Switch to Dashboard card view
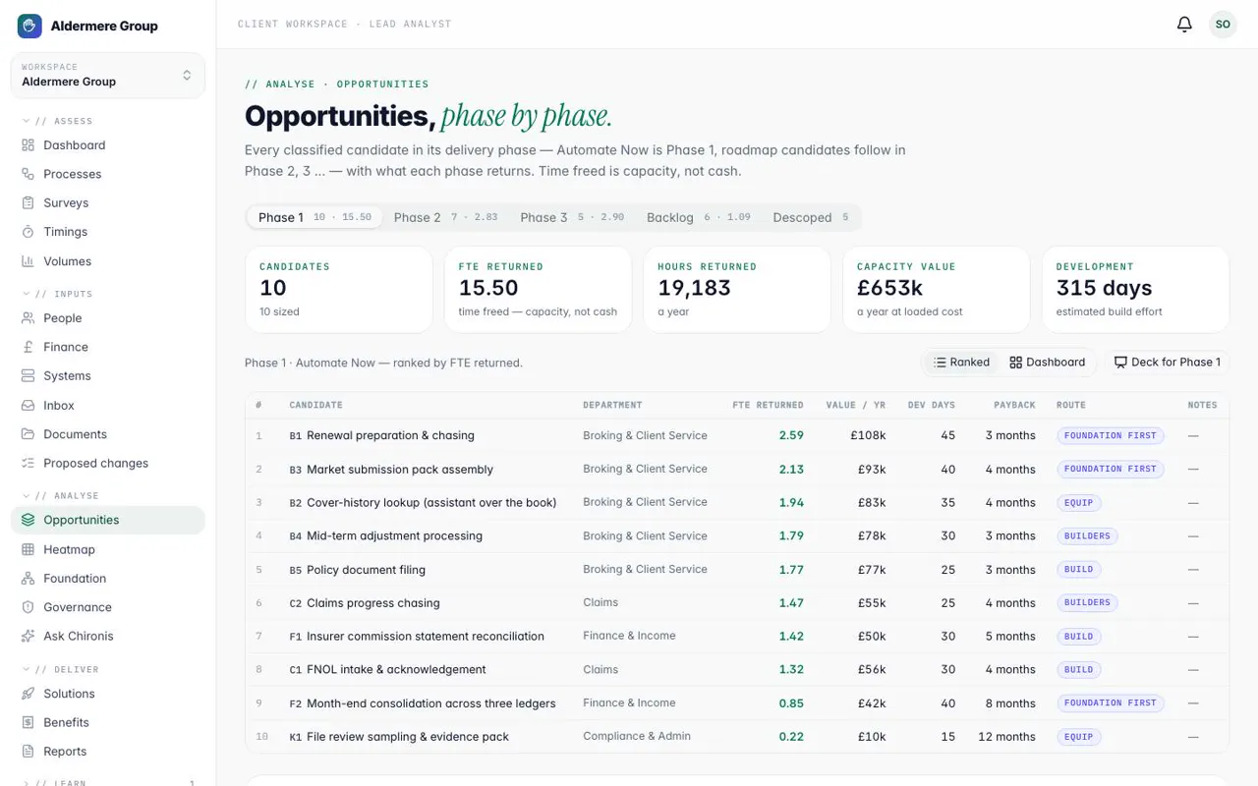The height and width of the screenshot is (786, 1258). point(1047,363)
